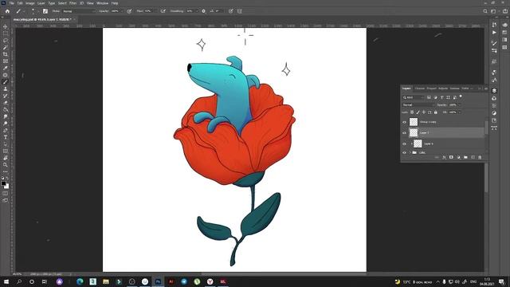Open the Window menu
This screenshot has width=510, height=287.
point(102,3)
